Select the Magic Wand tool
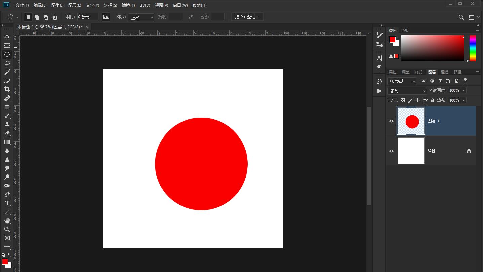483x272 pixels. tap(7, 72)
